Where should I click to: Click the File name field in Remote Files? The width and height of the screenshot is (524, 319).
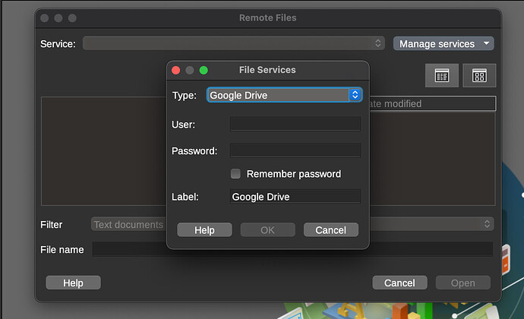coord(292,249)
